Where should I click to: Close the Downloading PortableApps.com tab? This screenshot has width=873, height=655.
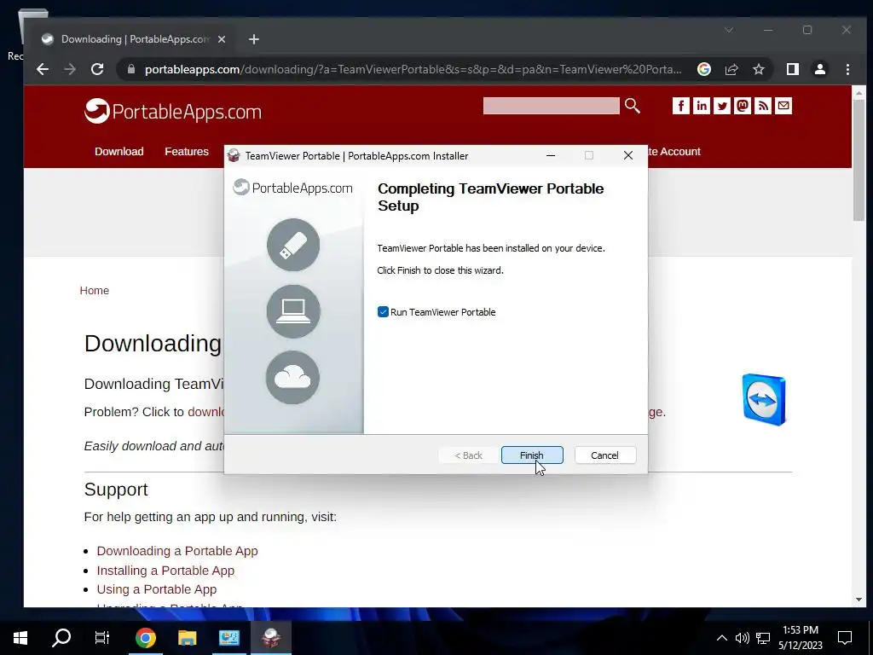coord(222,39)
